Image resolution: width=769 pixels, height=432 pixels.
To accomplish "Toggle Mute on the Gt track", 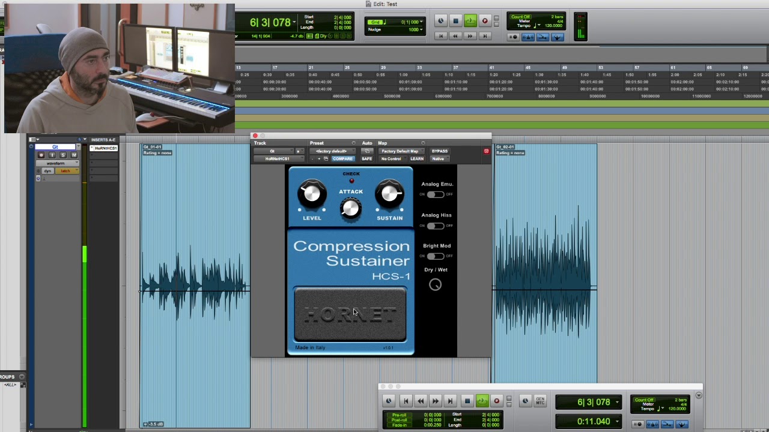I will pyautogui.click(x=74, y=155).
